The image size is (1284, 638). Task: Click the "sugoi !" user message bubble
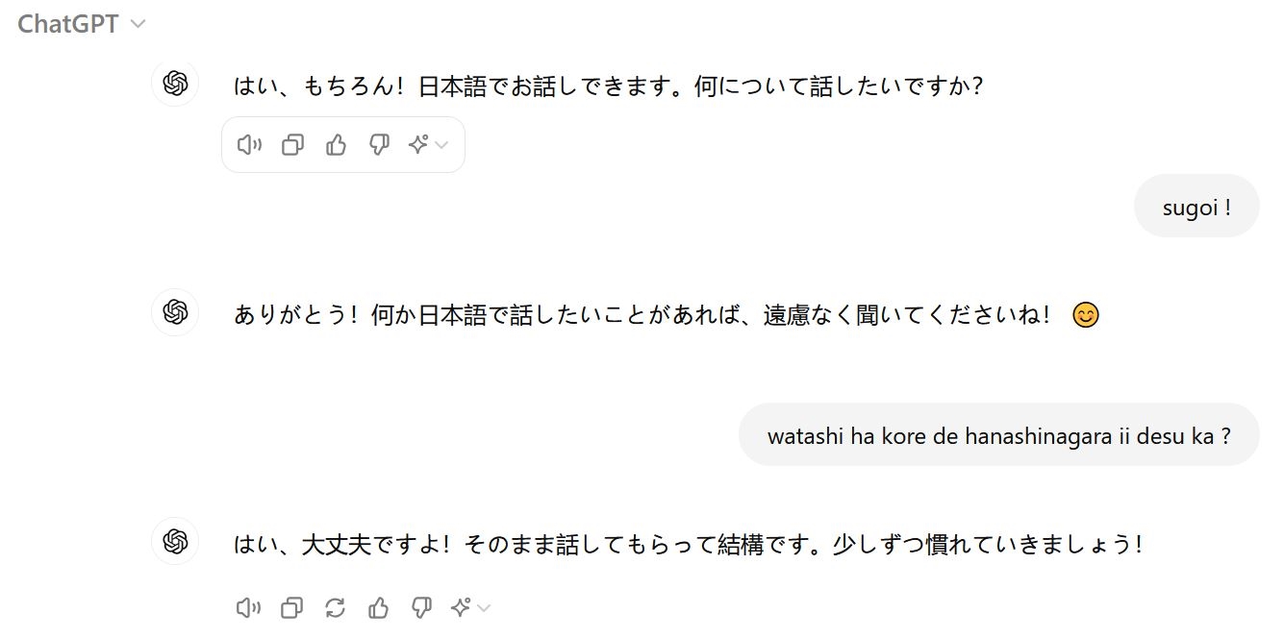tap(1196, 207)
